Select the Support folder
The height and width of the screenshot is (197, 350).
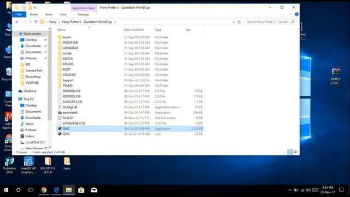coord(68,80)
